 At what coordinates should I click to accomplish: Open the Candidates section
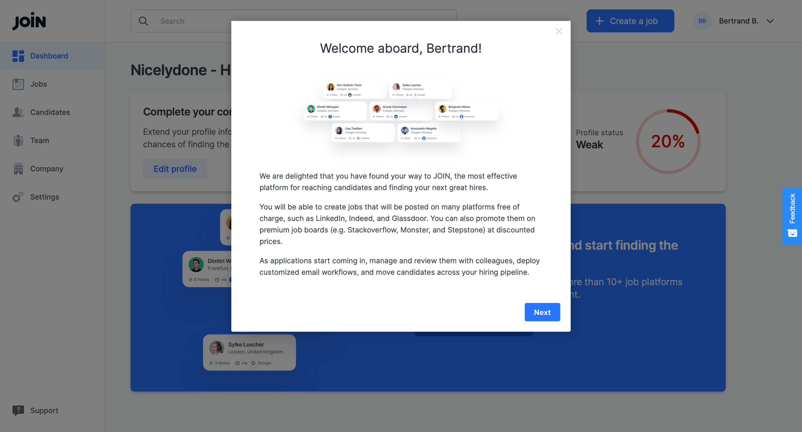coord(52,112)
